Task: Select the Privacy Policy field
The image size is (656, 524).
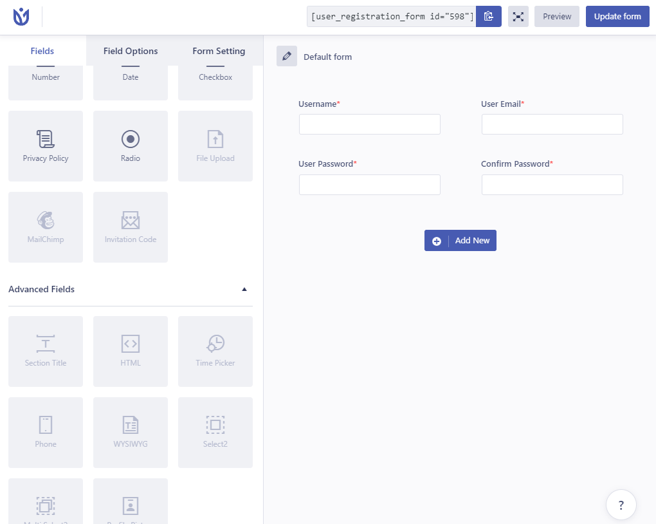Action: pyautogui.click(x=46, y=145)
